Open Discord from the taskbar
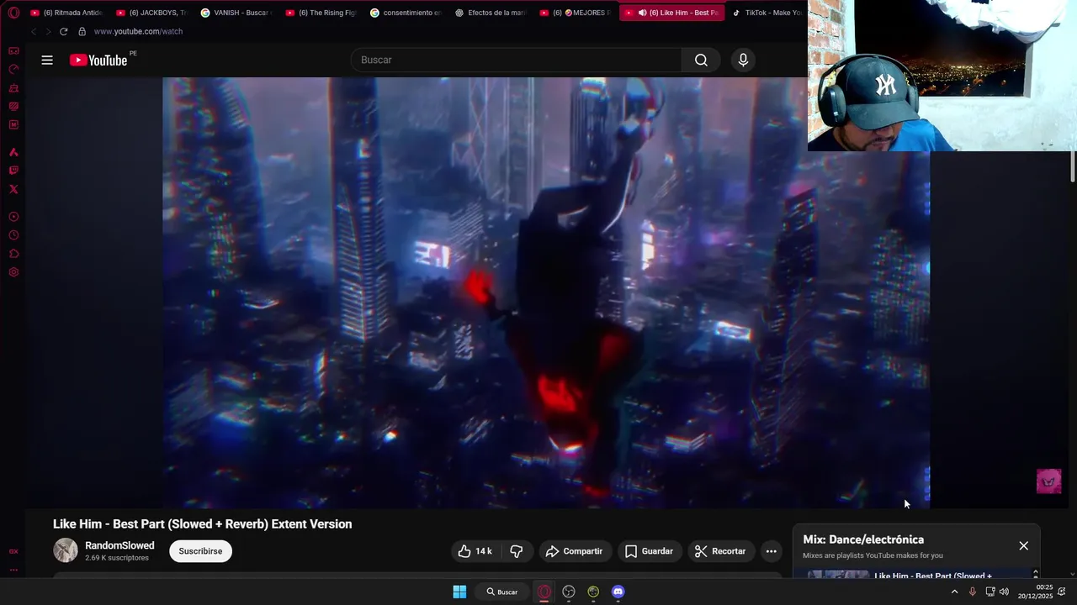Screen dimensions: 1077x605 (x=618, y=592)
